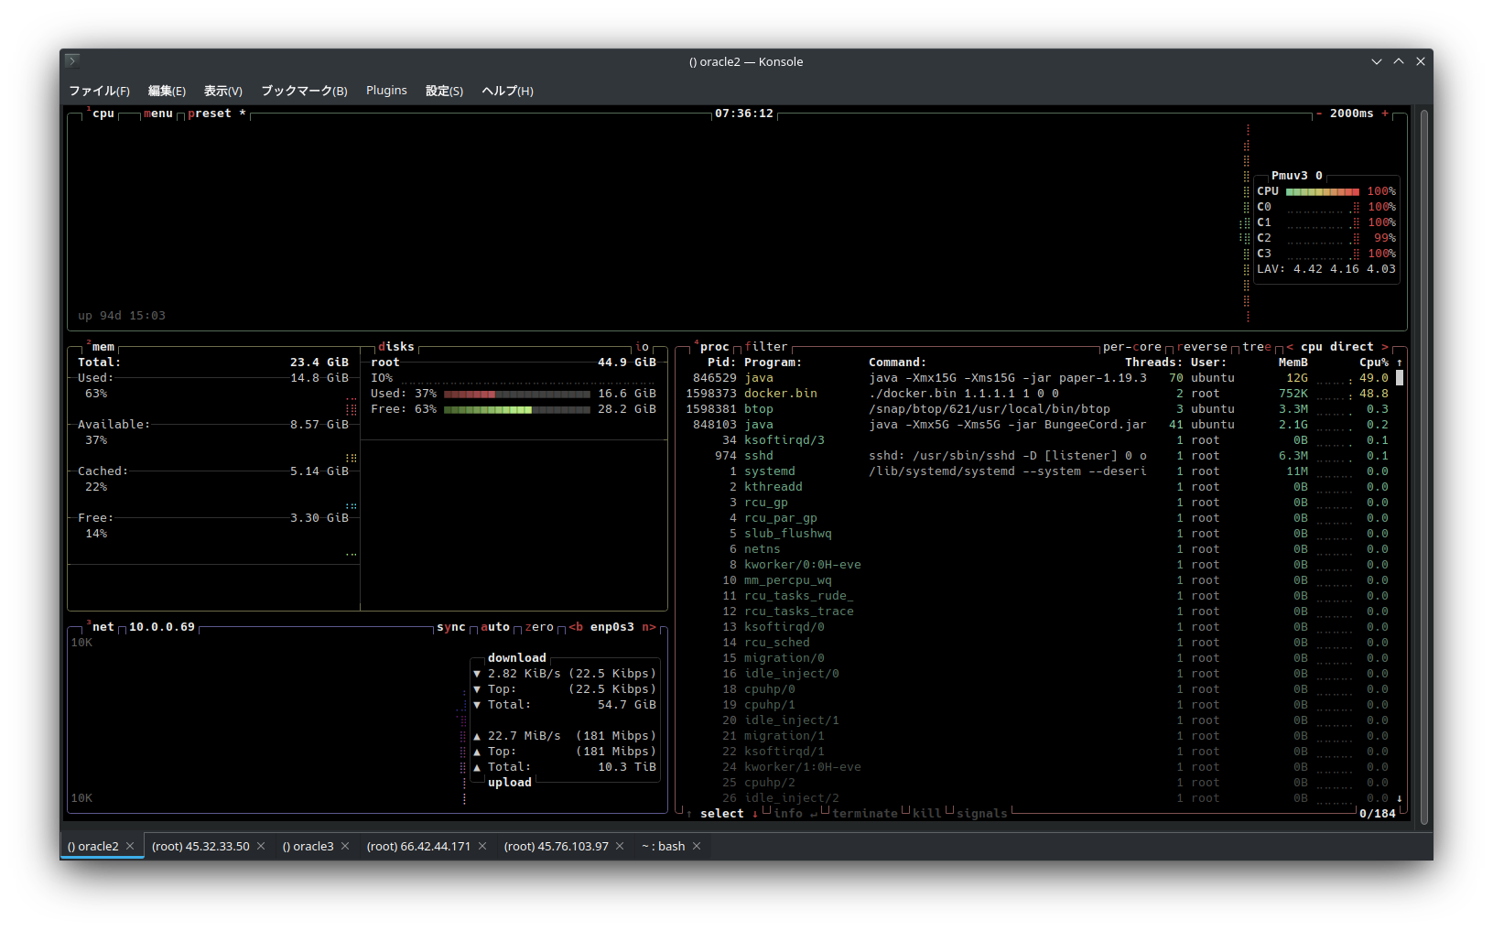Click right arrow after cpu direct sorting
The image size is (1493, 931).
pos(1385,347)
